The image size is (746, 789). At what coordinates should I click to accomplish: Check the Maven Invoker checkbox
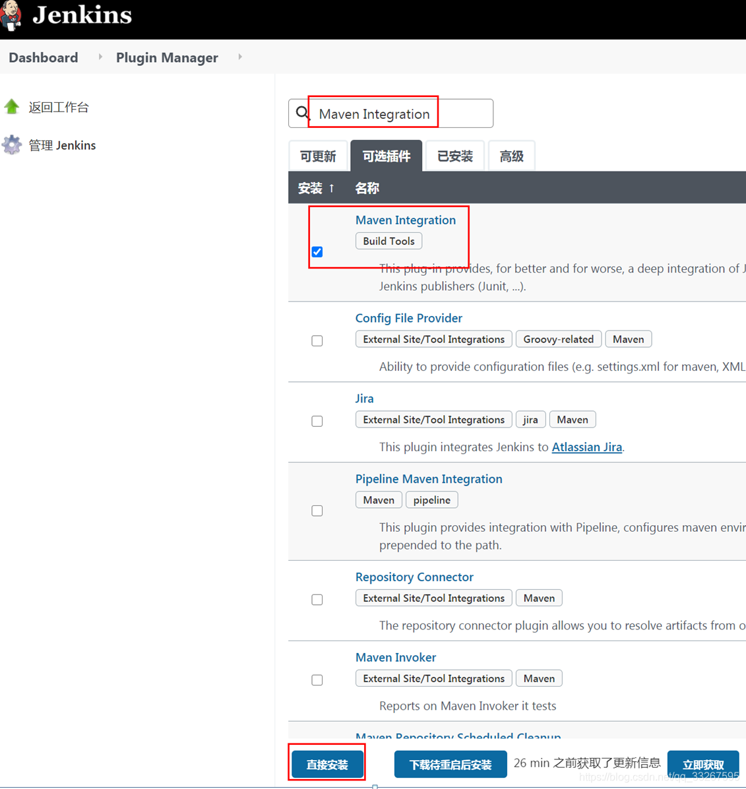(x=317, y=680)
